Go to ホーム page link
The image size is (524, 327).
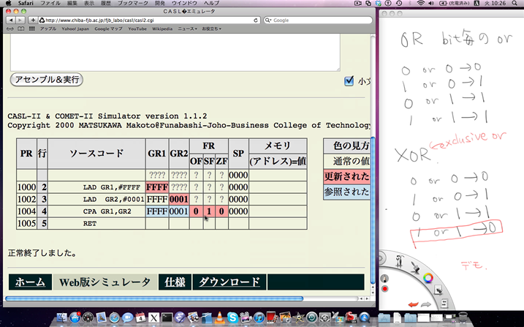tap(30, 282)
